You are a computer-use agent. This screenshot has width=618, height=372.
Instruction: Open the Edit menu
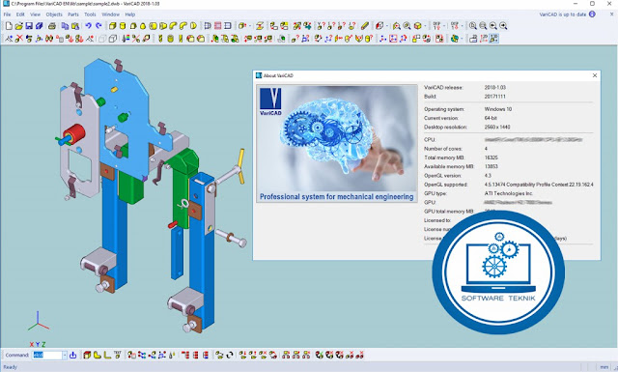tap(20, 14)
